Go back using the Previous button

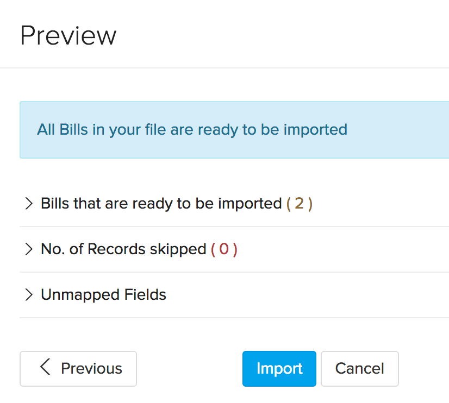coord(78,368)
